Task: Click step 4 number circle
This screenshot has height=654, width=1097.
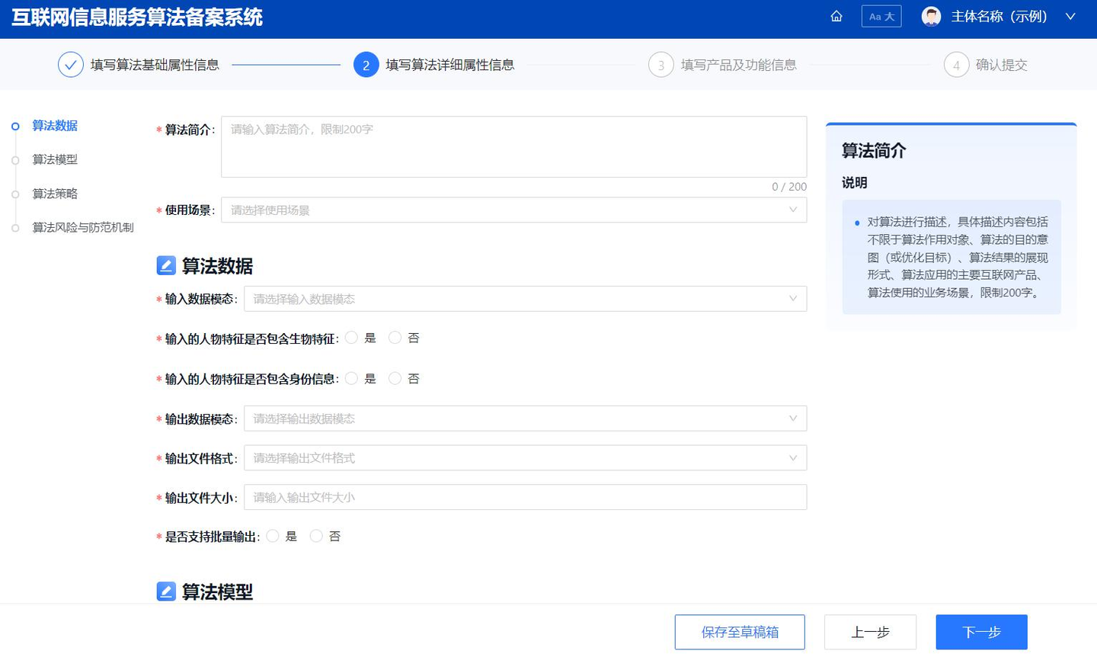Action: click(x=956, y=65)
